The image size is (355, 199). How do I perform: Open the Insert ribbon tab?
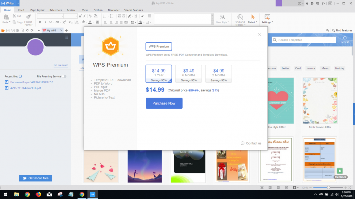tap(21, 10)
